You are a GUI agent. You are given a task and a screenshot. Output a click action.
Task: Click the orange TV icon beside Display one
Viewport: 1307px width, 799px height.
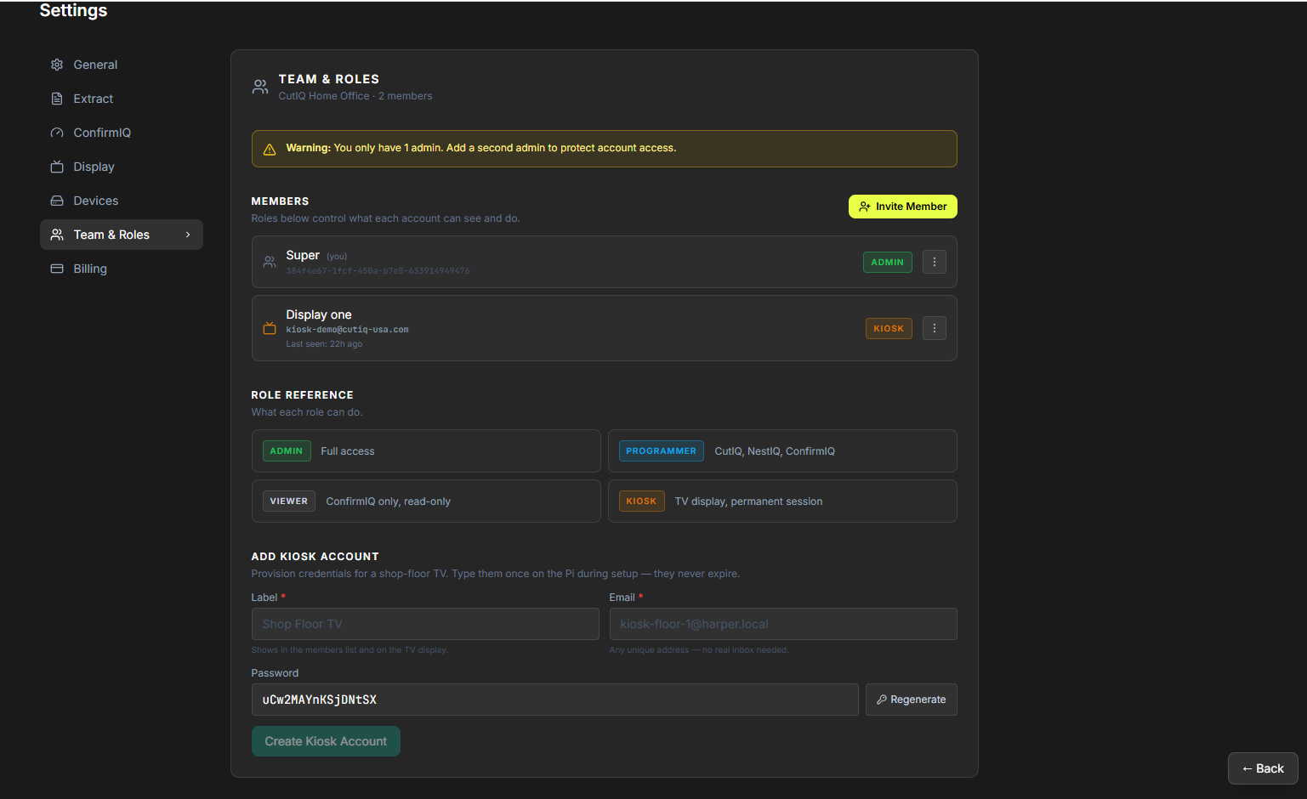270,328
